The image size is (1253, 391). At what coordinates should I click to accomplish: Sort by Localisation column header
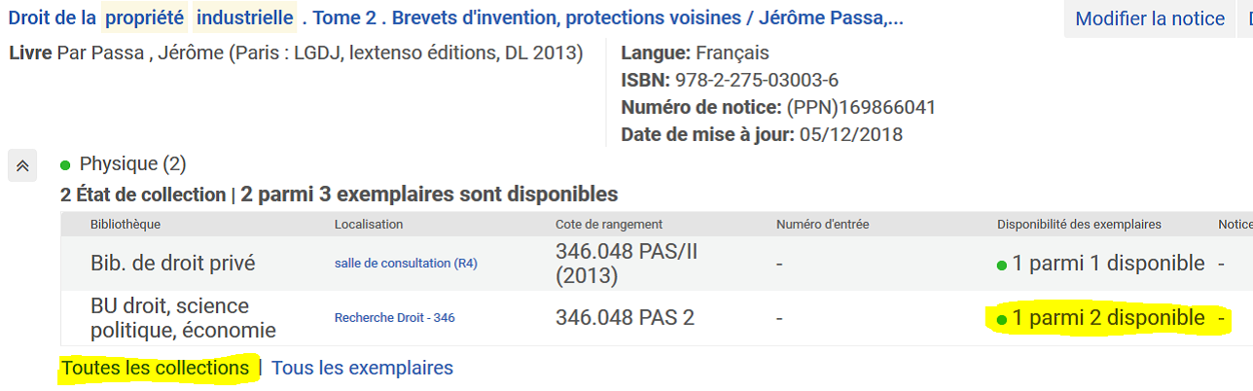click(x=369, y=225)
